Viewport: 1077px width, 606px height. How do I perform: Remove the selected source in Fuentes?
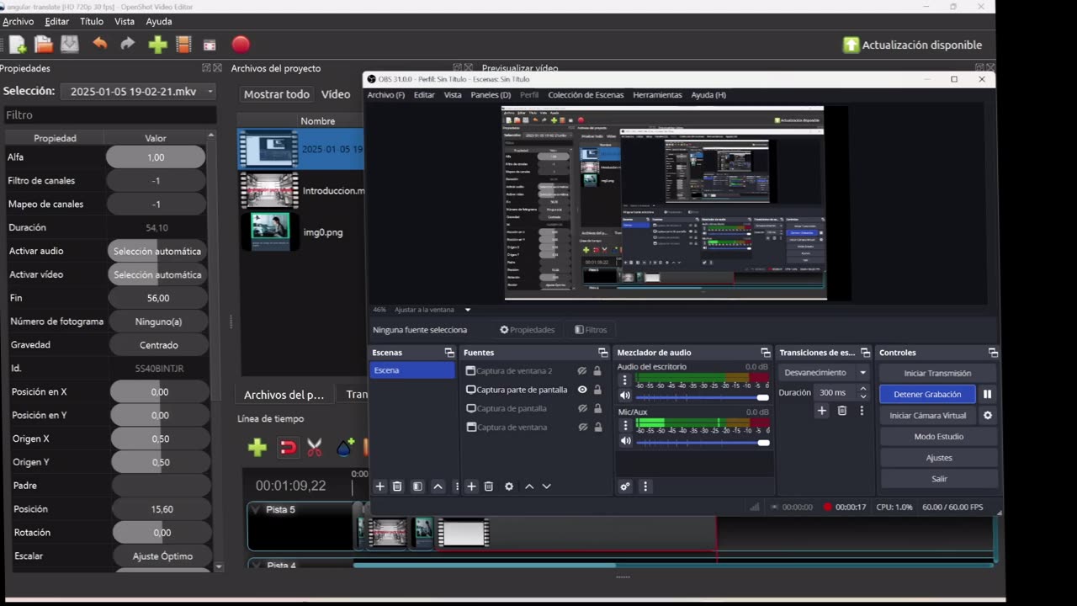pos(489,486)
